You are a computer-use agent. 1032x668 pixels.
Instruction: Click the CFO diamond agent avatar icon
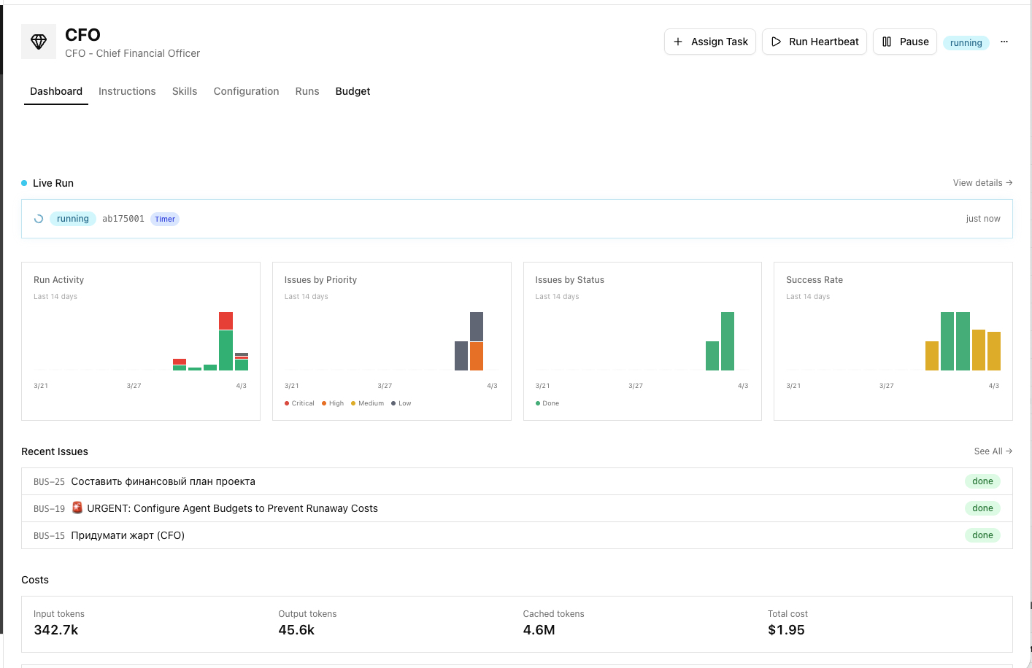click(38, 42)
